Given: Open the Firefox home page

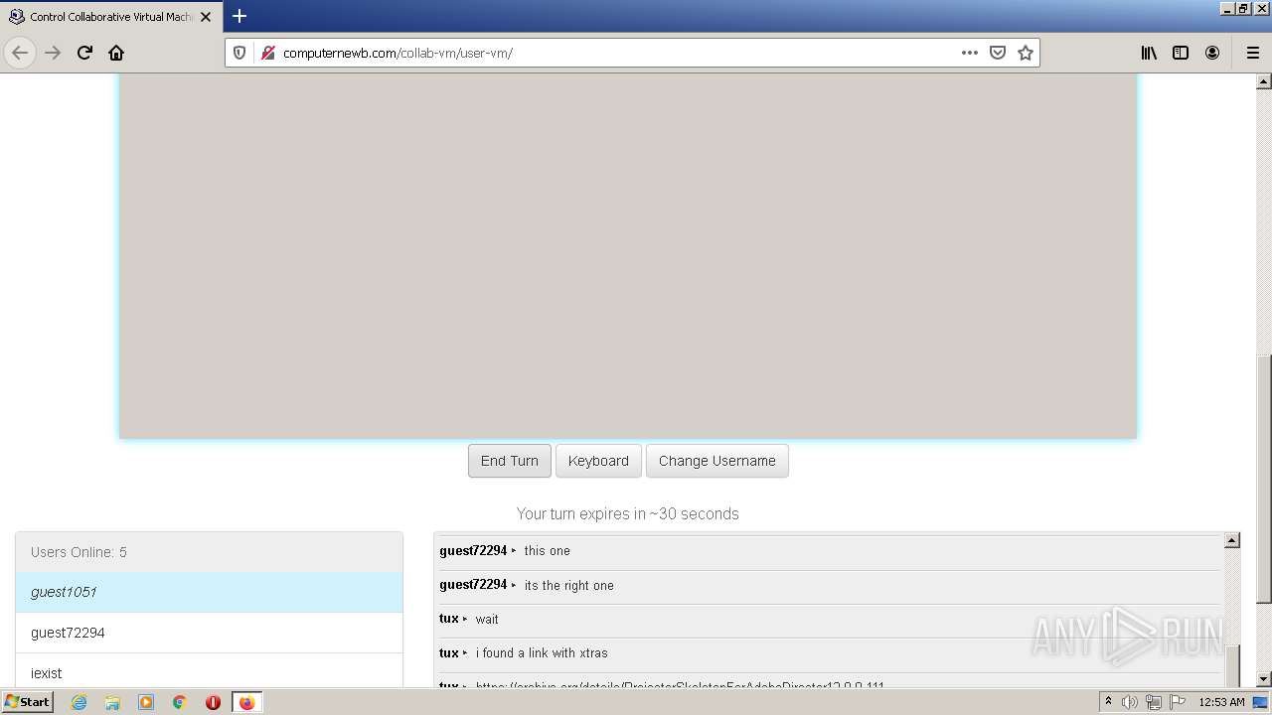Looking at the screenshot, I should pos(116,53).
